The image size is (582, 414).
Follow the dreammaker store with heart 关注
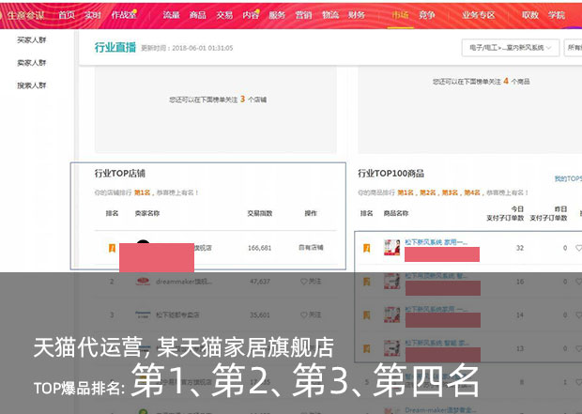coord(310,281)
